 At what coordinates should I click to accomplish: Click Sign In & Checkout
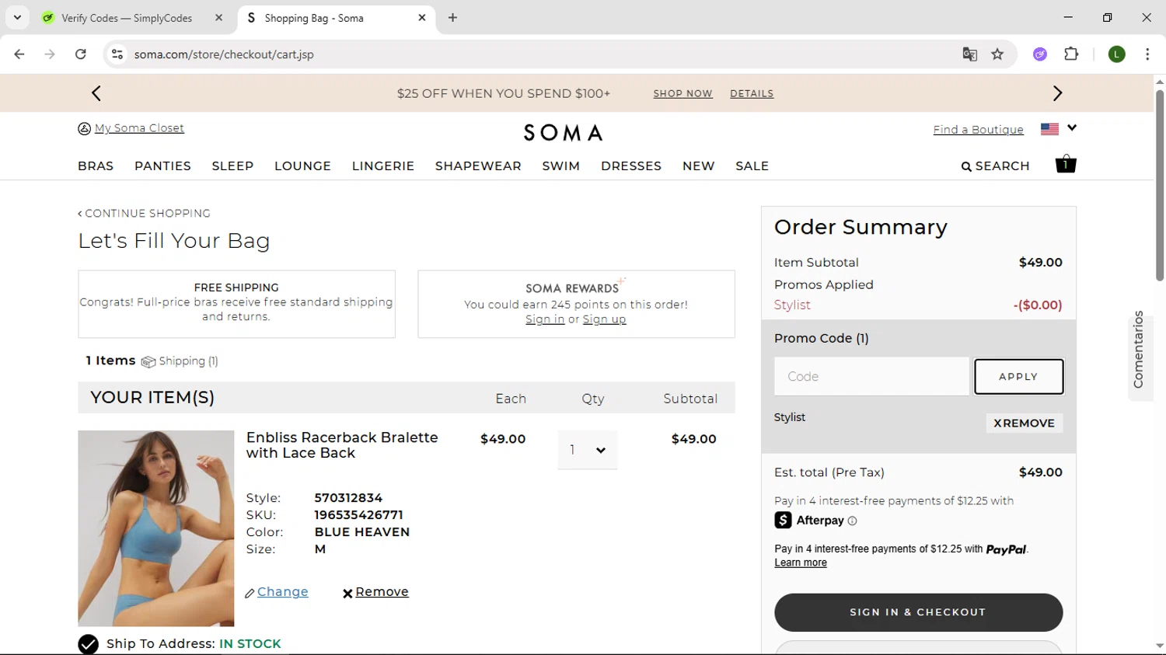(918, 612)
